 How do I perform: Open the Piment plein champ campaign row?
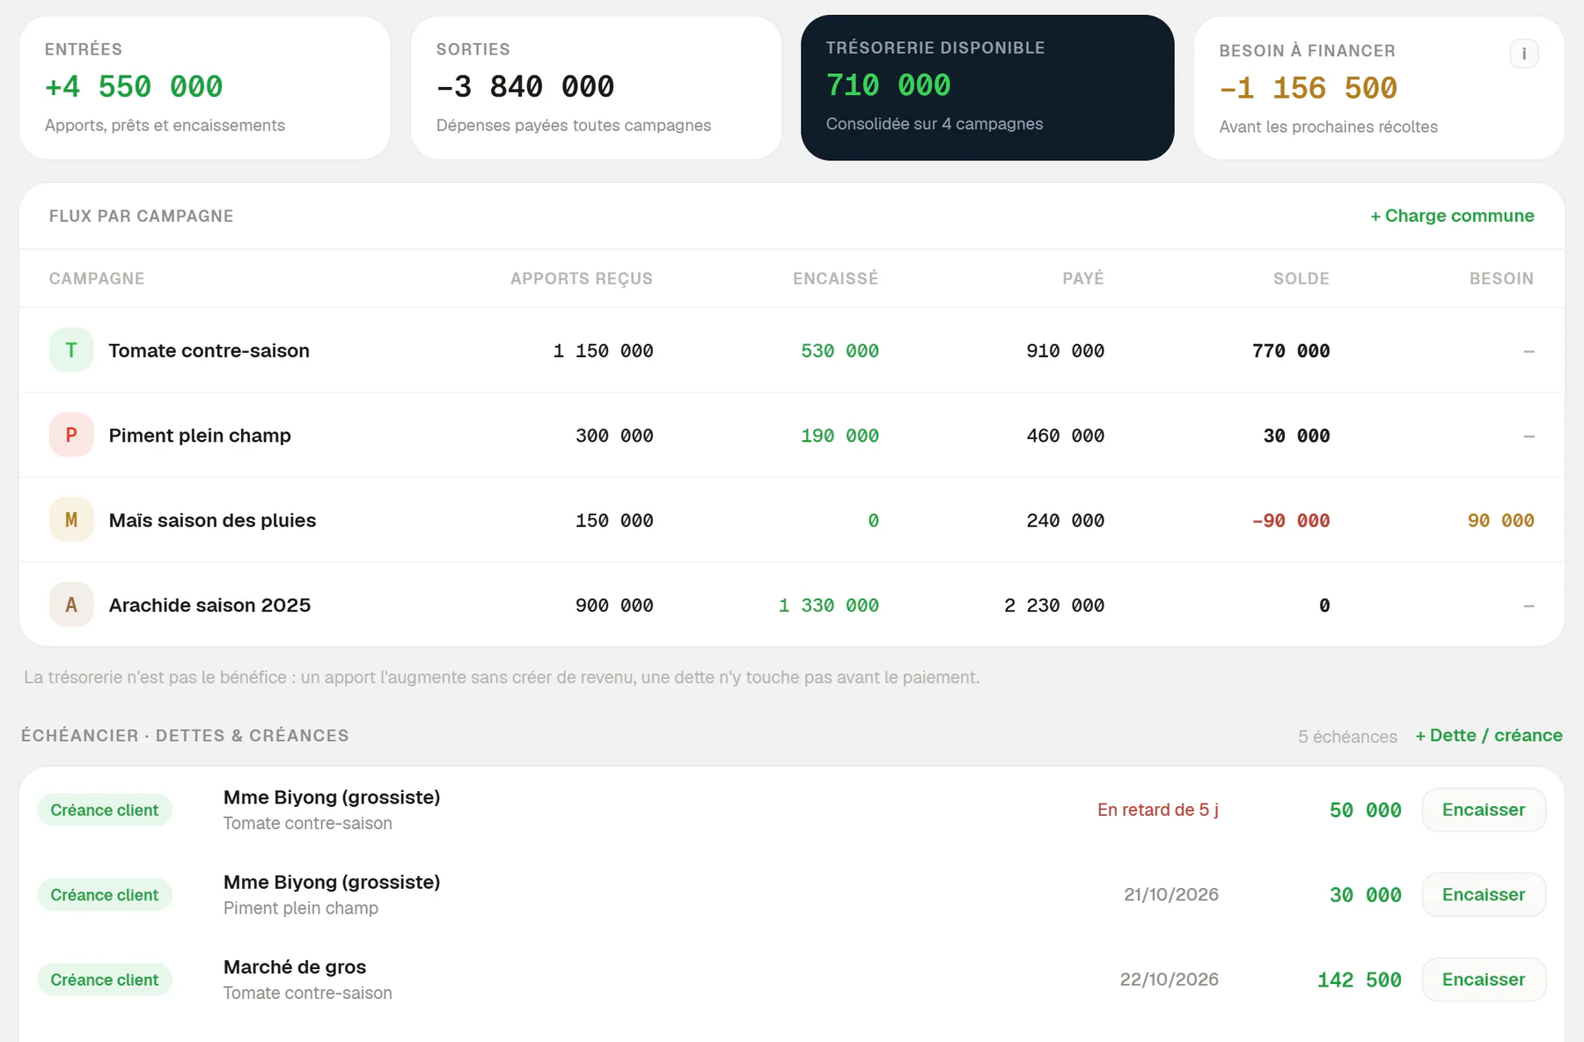coord(792,435)
